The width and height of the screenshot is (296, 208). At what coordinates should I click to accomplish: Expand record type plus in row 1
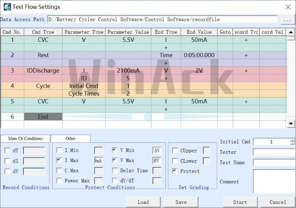pyautogui.click(x=246, y=40)
